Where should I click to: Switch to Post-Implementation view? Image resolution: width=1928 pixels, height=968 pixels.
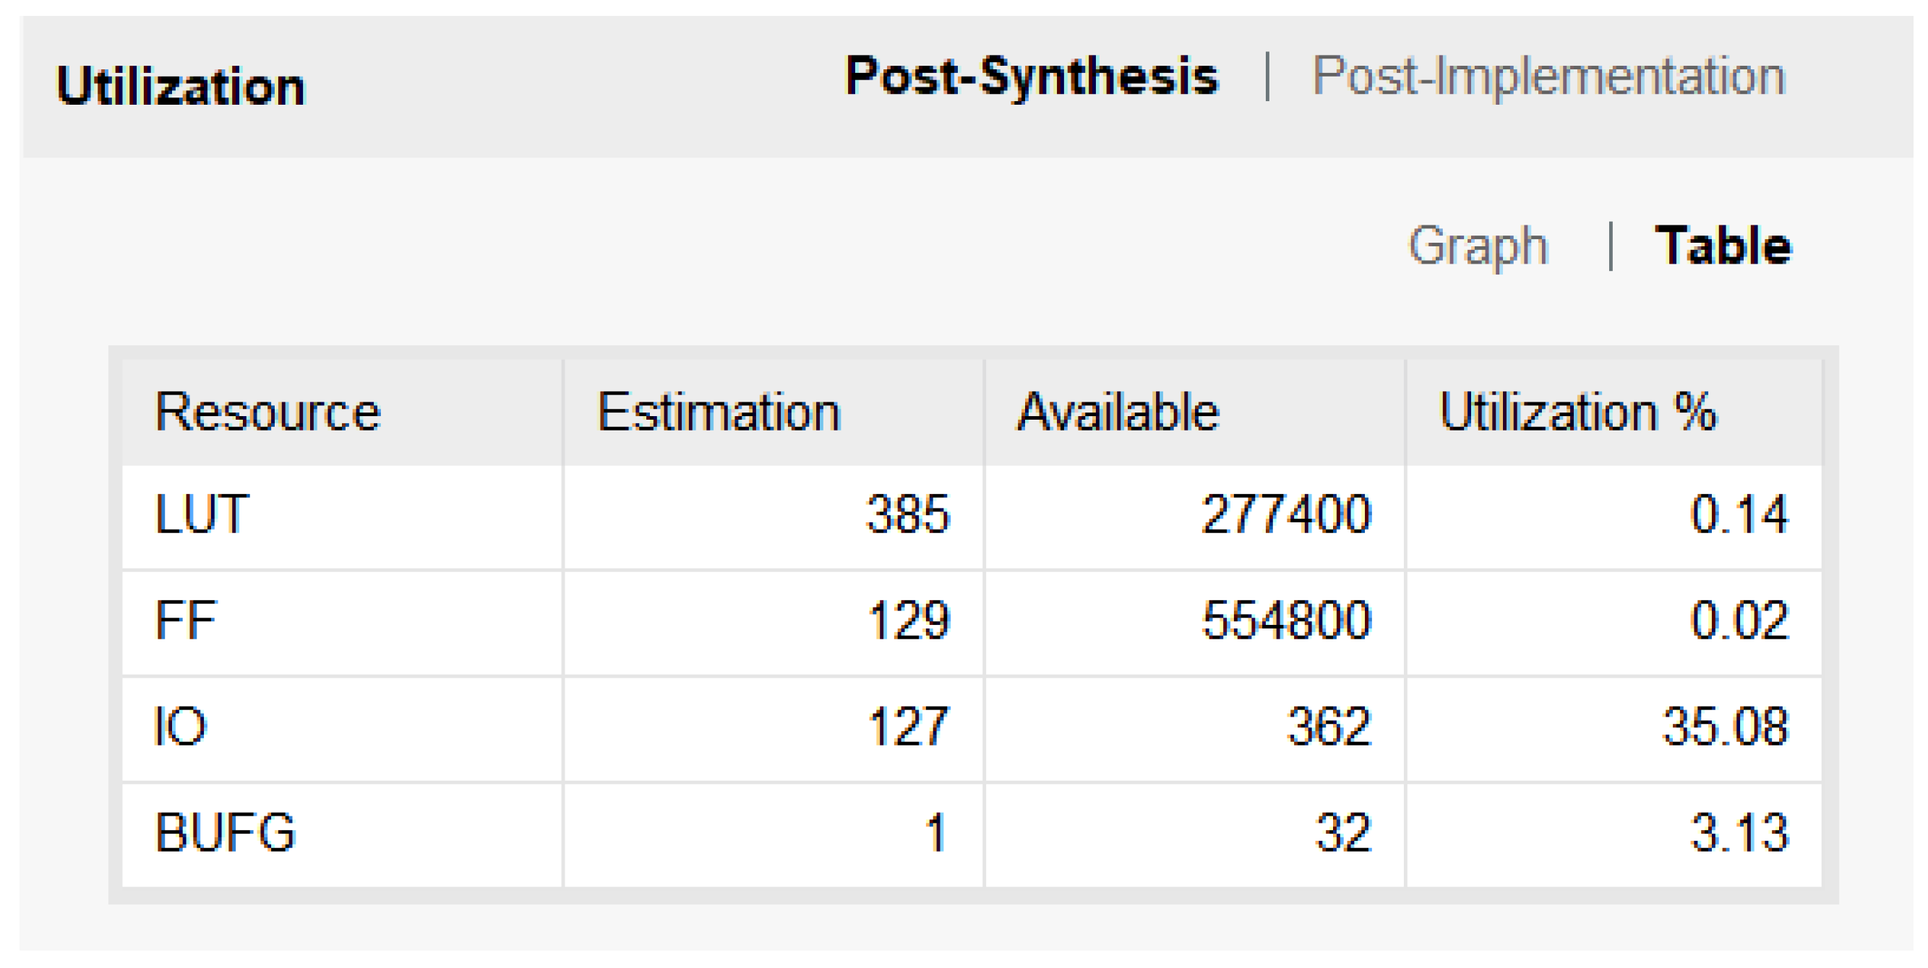coord(1548,77)
